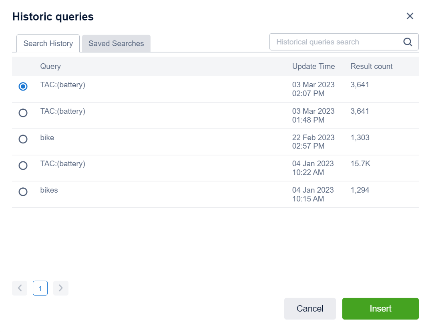Focus the Historical queries search field
Viewport: 430px width, 332px height.
(x=336, y=42)
